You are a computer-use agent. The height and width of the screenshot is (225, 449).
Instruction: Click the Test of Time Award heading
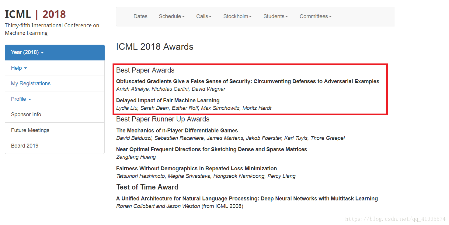[x=147, y=187]
